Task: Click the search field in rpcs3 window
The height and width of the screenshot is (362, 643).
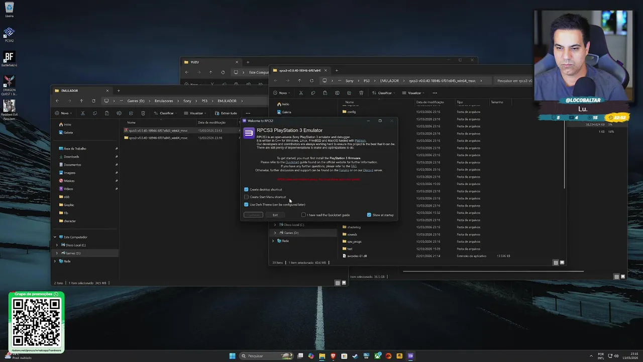Action: pyautogui.click(x=513, y=81)
